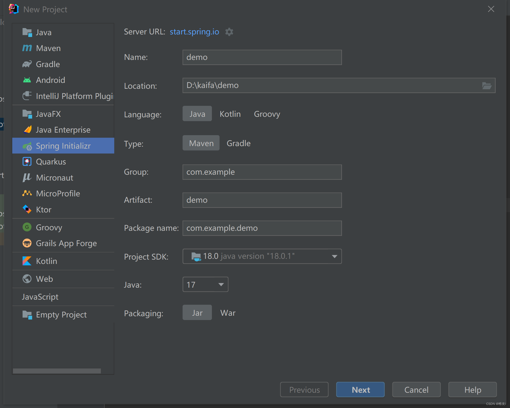Click the Maven 'm' icon in sidebar
Image resolution: width=510 pixels, height=408 pixels.
[x=27, y=48]
